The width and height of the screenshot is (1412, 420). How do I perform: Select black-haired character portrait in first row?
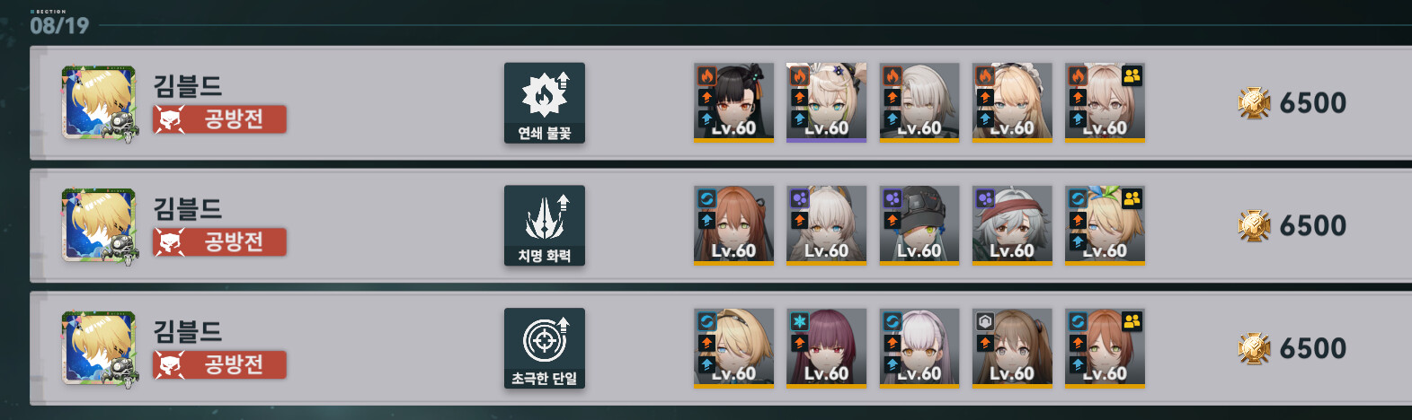[733, 102]
